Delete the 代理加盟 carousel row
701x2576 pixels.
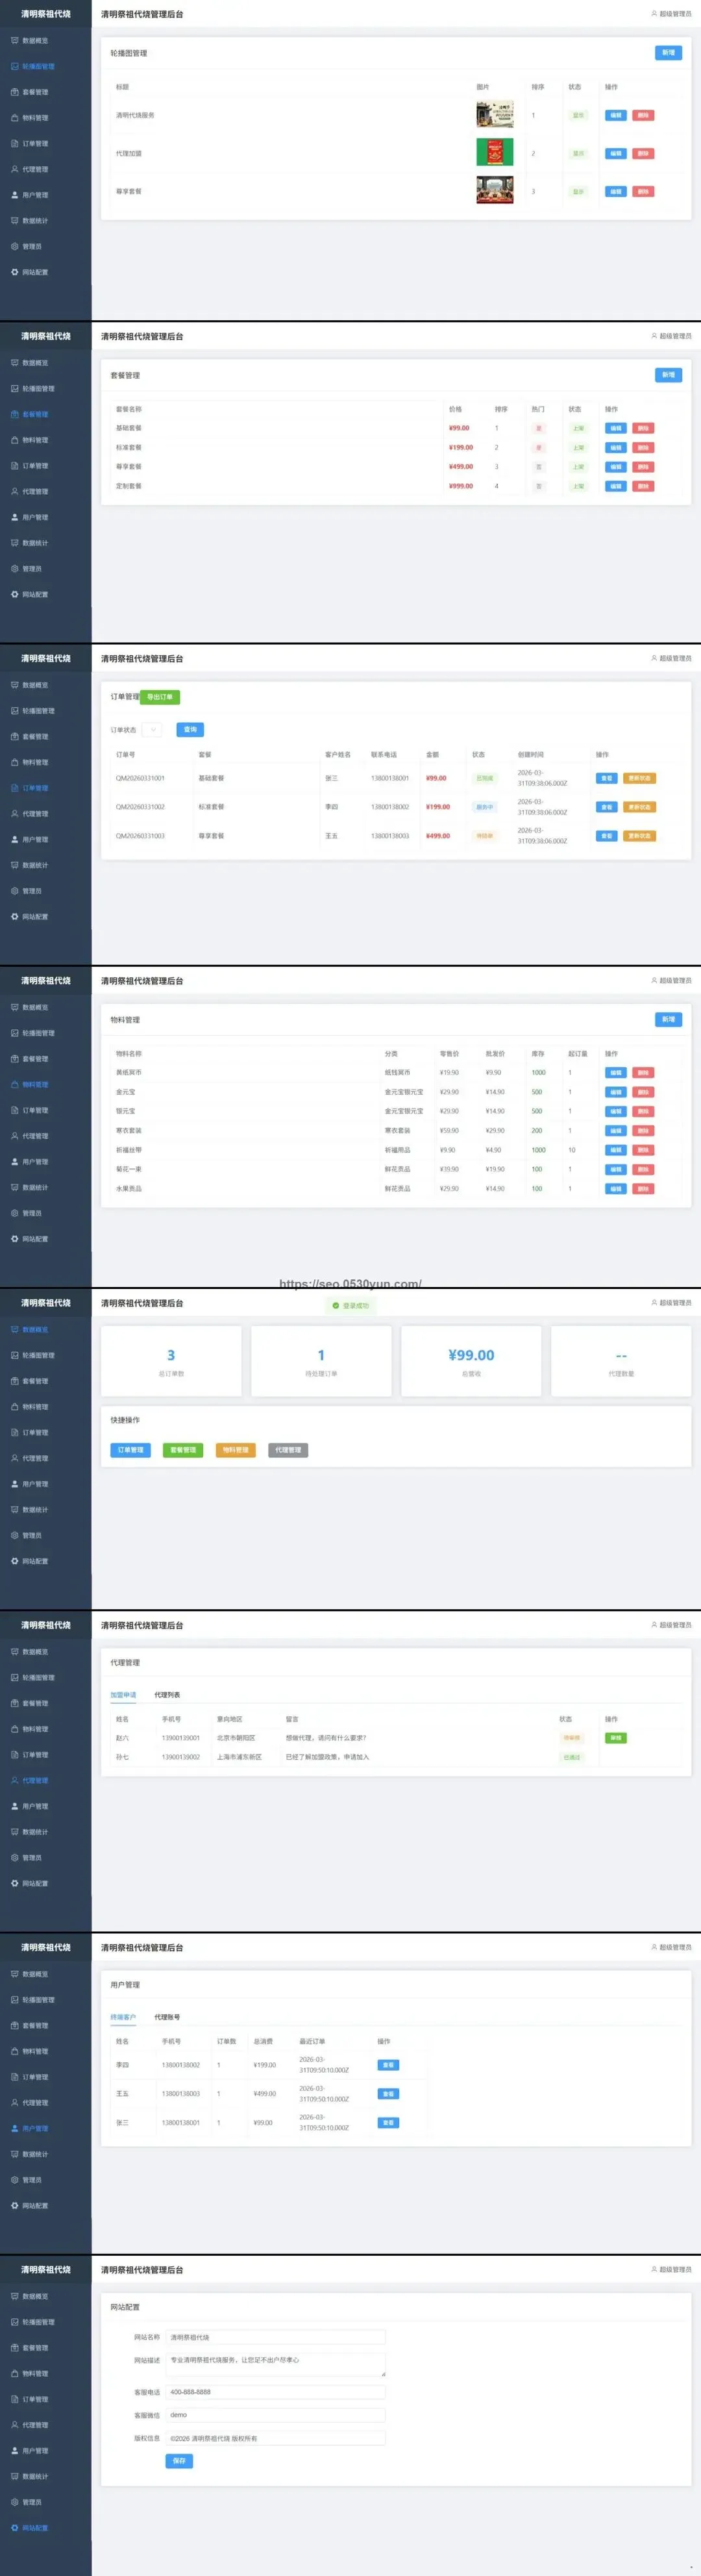click(643, 154)
